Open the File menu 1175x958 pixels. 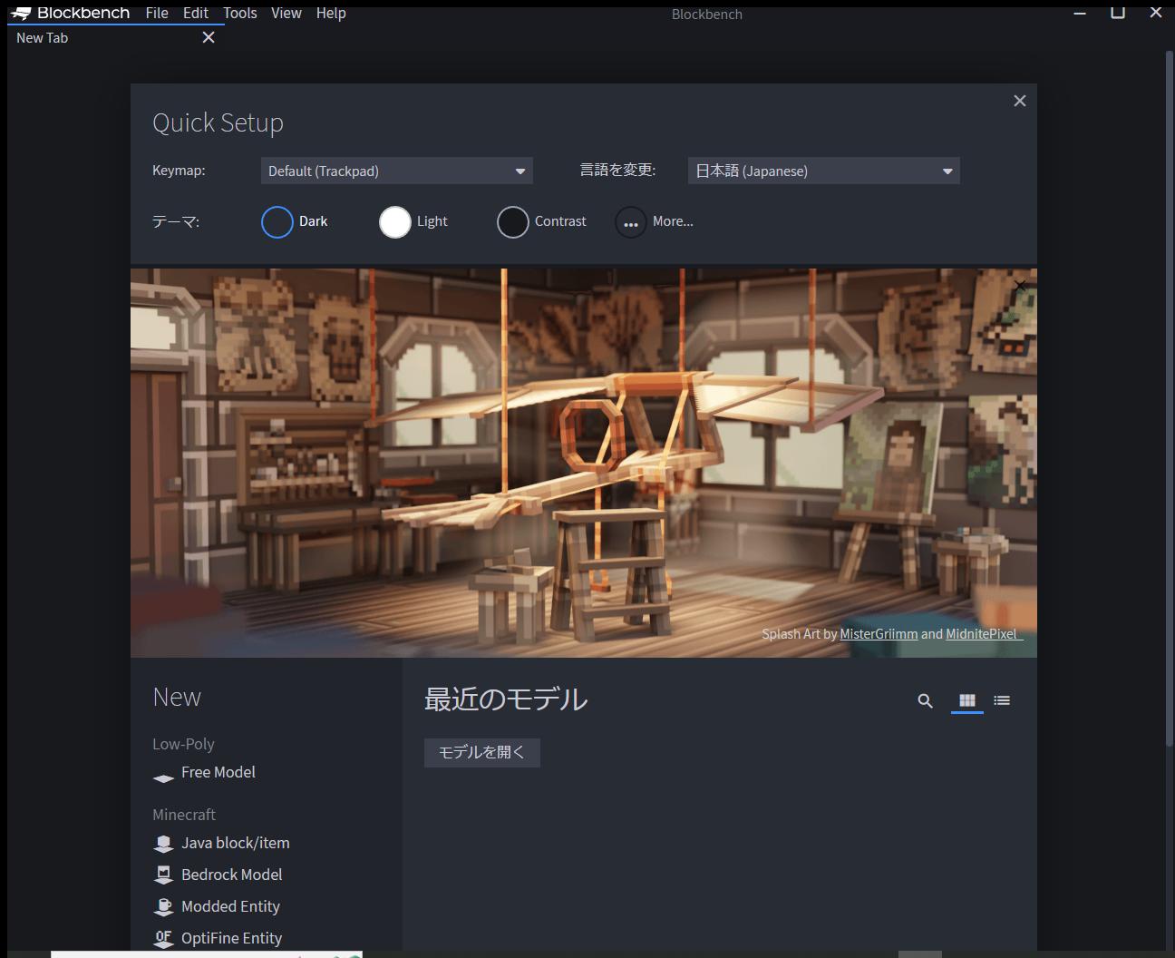[x=157, y=13]
